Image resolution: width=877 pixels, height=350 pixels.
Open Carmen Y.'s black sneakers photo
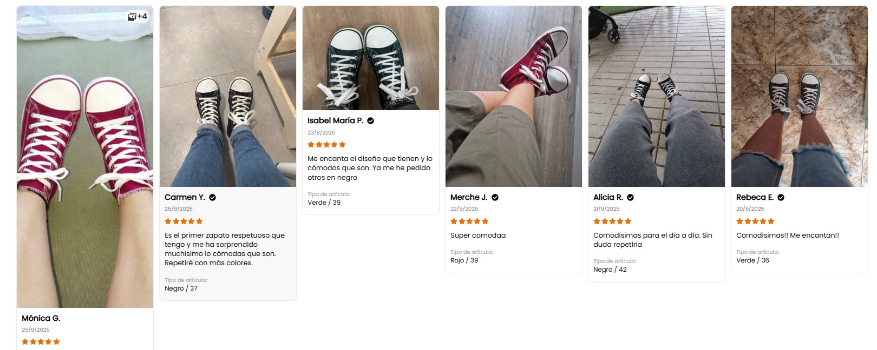click(x=228, y=97)
